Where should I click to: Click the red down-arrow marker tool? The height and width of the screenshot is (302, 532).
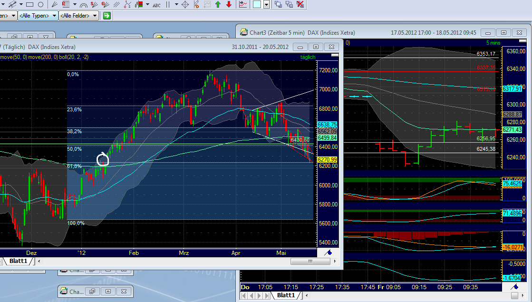[x=229, y=4]
